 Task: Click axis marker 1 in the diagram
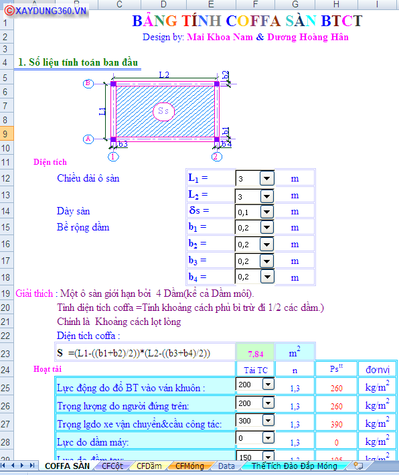click(113, 157)
